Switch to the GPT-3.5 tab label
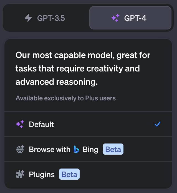The width and height of the screenshot is (177, 193). pyautogui.click(x=51, y=18)
